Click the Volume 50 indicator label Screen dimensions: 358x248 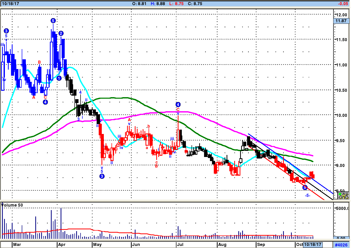(x=12, y=205)
